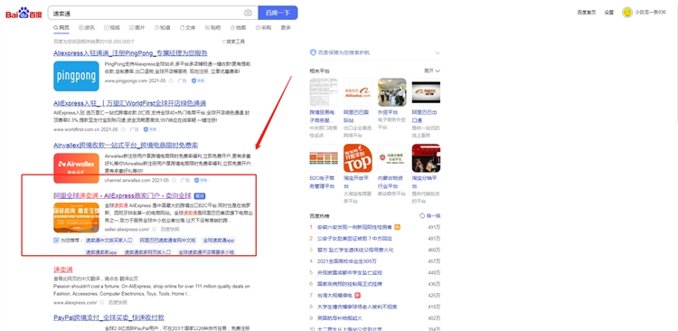Click the Baidu logo
678x331 pixels.
24,13
